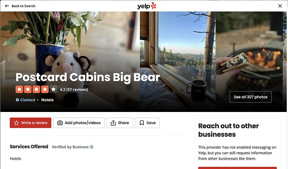Viewport: 288px width, 169px height.
Task: Click See all 307 photos button
Action: tap(251, 97)
